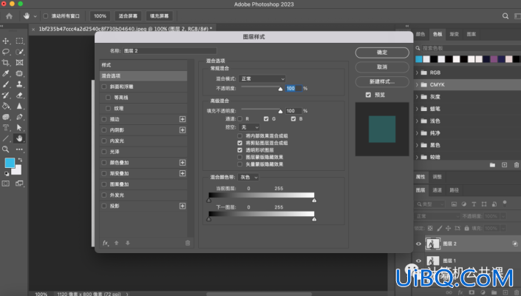This screenshot has width=521, height=296.
Task: Open the Knockout dropdown
Action: pos(249,127)
